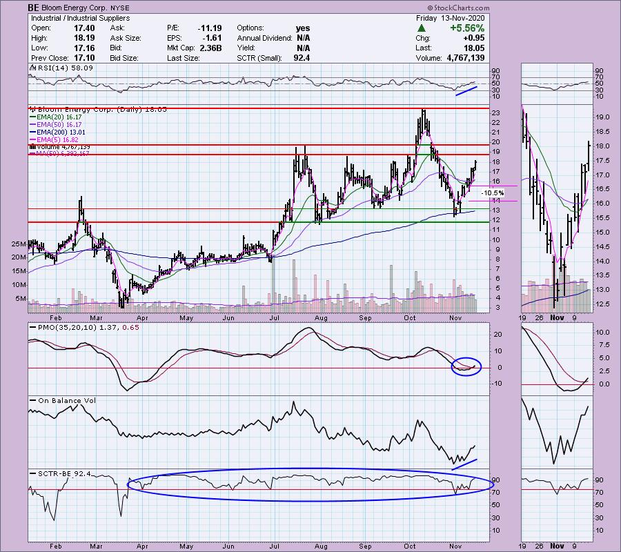The height and width of the screenshot is (552, 621).
Task: Click the StockCharts.com label
Action: [x=458, y=8]
